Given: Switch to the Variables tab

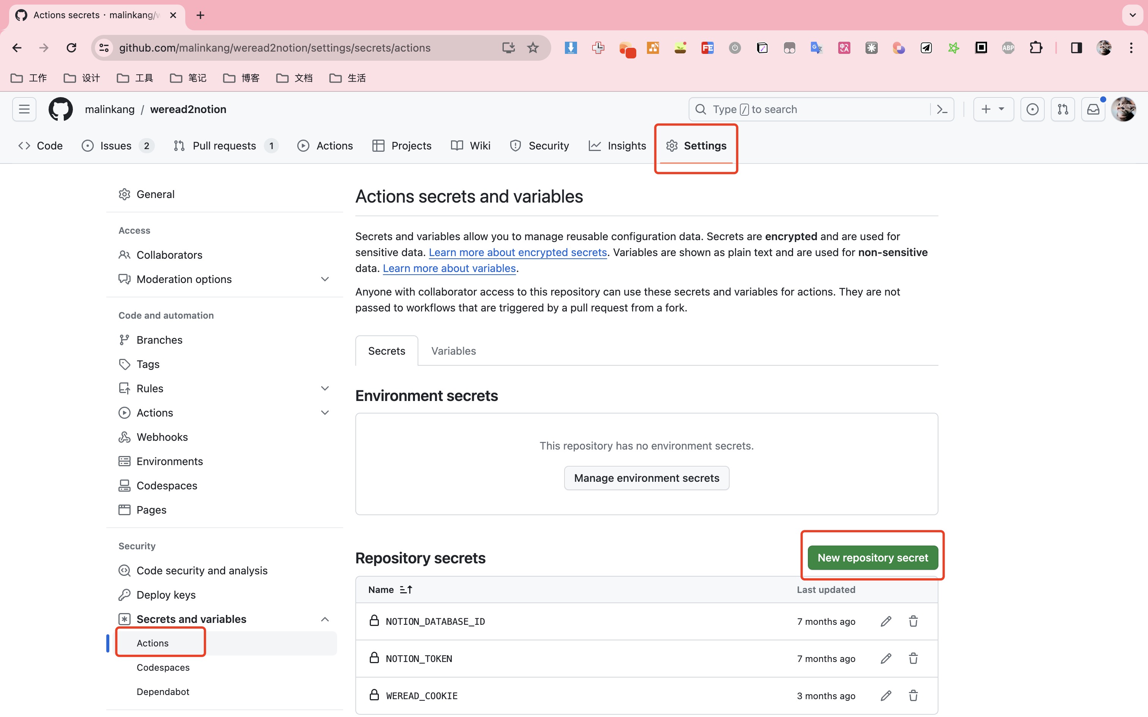Looking at the screenshot, I should click(453, 351).
